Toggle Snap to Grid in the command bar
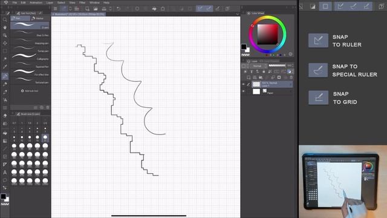Screen dimensions: 387x218 [x=218, y=8]
